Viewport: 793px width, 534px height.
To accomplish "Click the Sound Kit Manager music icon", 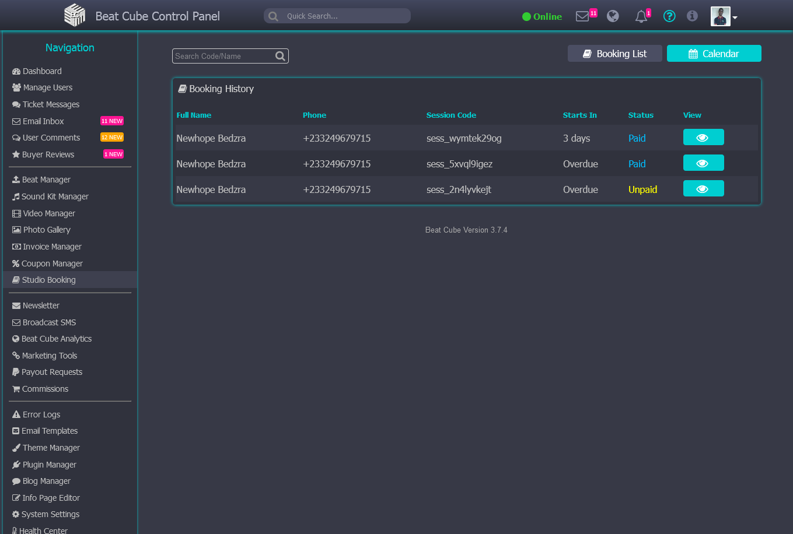I will pos(16,196).
